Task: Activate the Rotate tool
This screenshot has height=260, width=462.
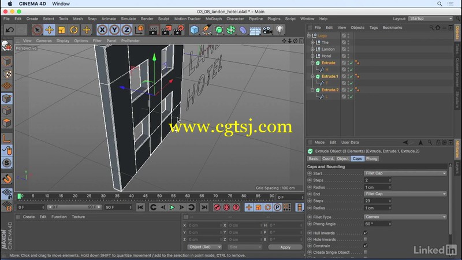Action: point(74,30)
